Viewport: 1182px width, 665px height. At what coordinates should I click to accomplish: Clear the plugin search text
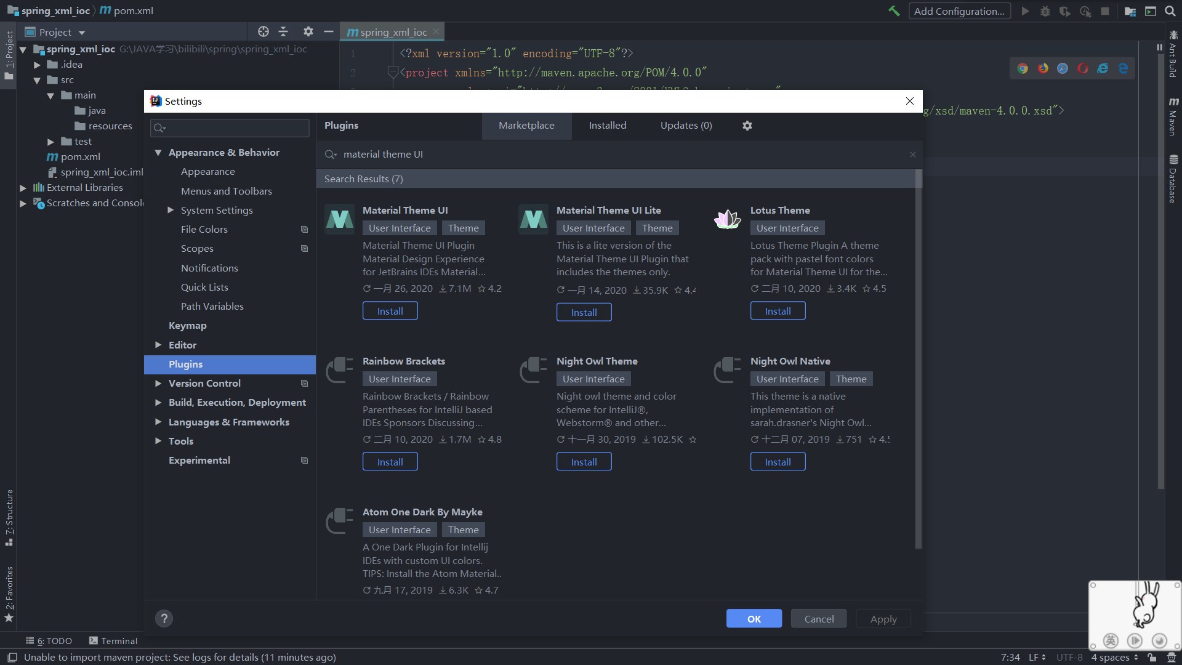(x=912, y=155)
